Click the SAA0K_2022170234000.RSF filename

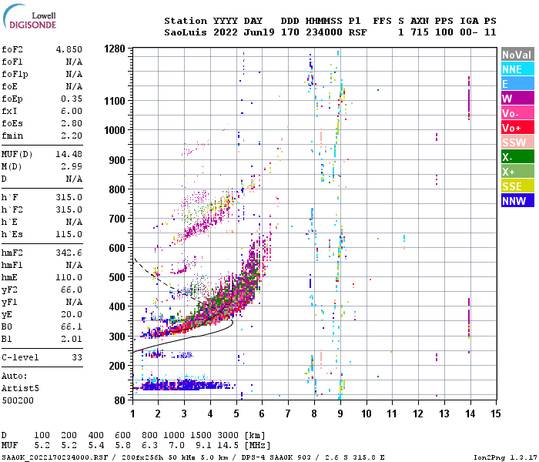coord(55,457)
